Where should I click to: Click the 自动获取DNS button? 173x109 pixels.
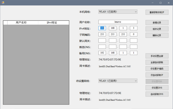point(157,94)
